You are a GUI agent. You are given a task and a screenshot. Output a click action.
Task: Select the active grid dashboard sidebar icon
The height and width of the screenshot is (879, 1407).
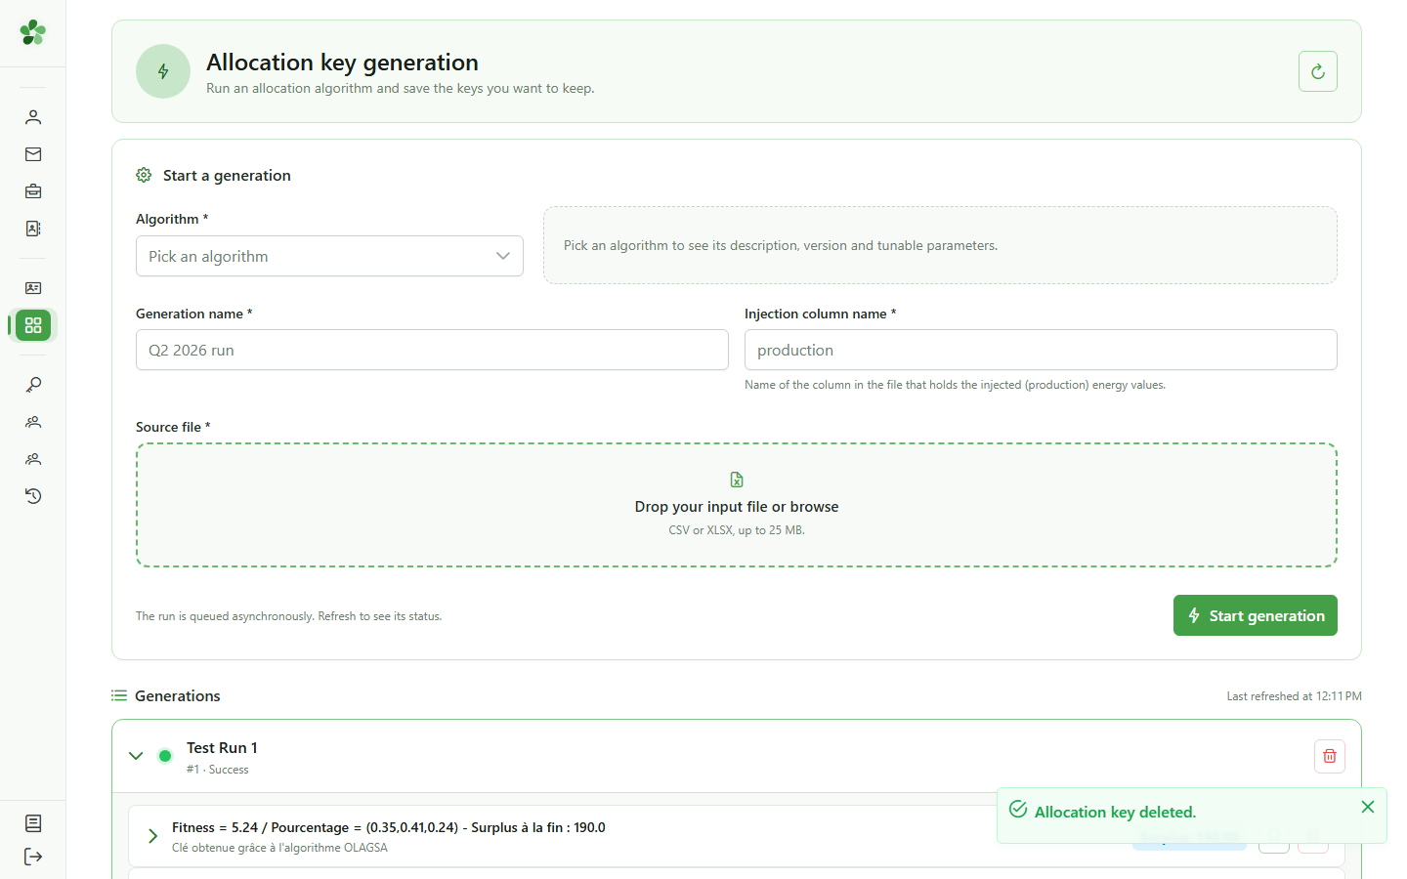click(33, 325)
